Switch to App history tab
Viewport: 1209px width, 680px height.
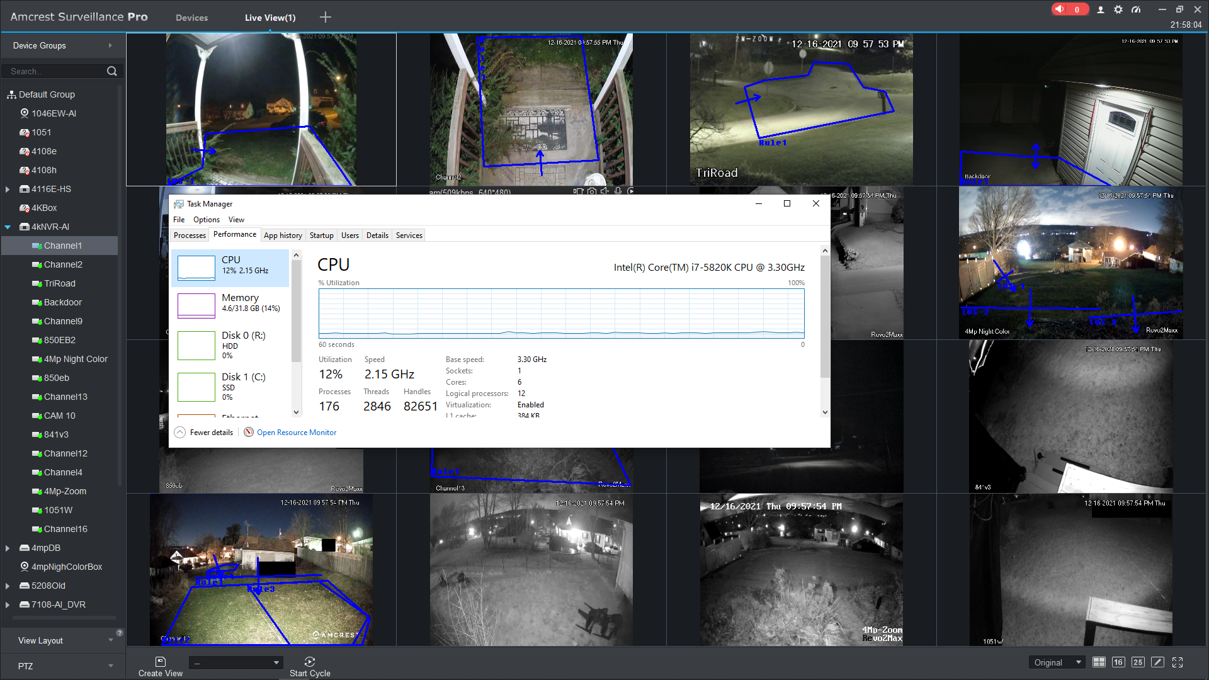[x=283, y=235]
